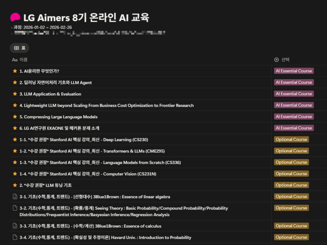The height and width of the screenshot is (245, 327).
Task: Click Optional Course tag for CS336 row
Action: pos(291,162)
